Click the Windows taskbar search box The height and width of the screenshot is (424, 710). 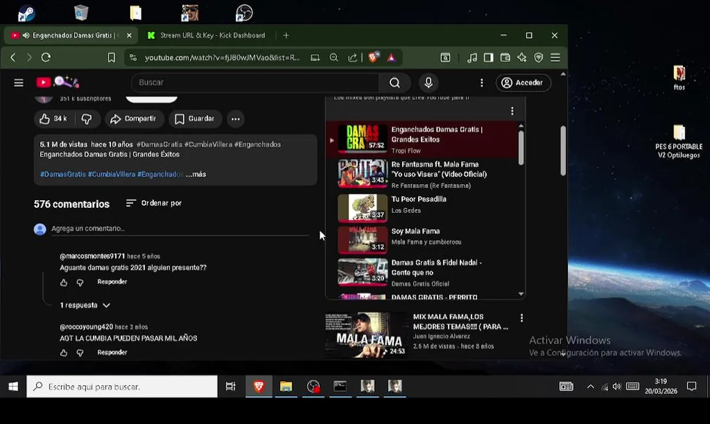click(122, 387)
